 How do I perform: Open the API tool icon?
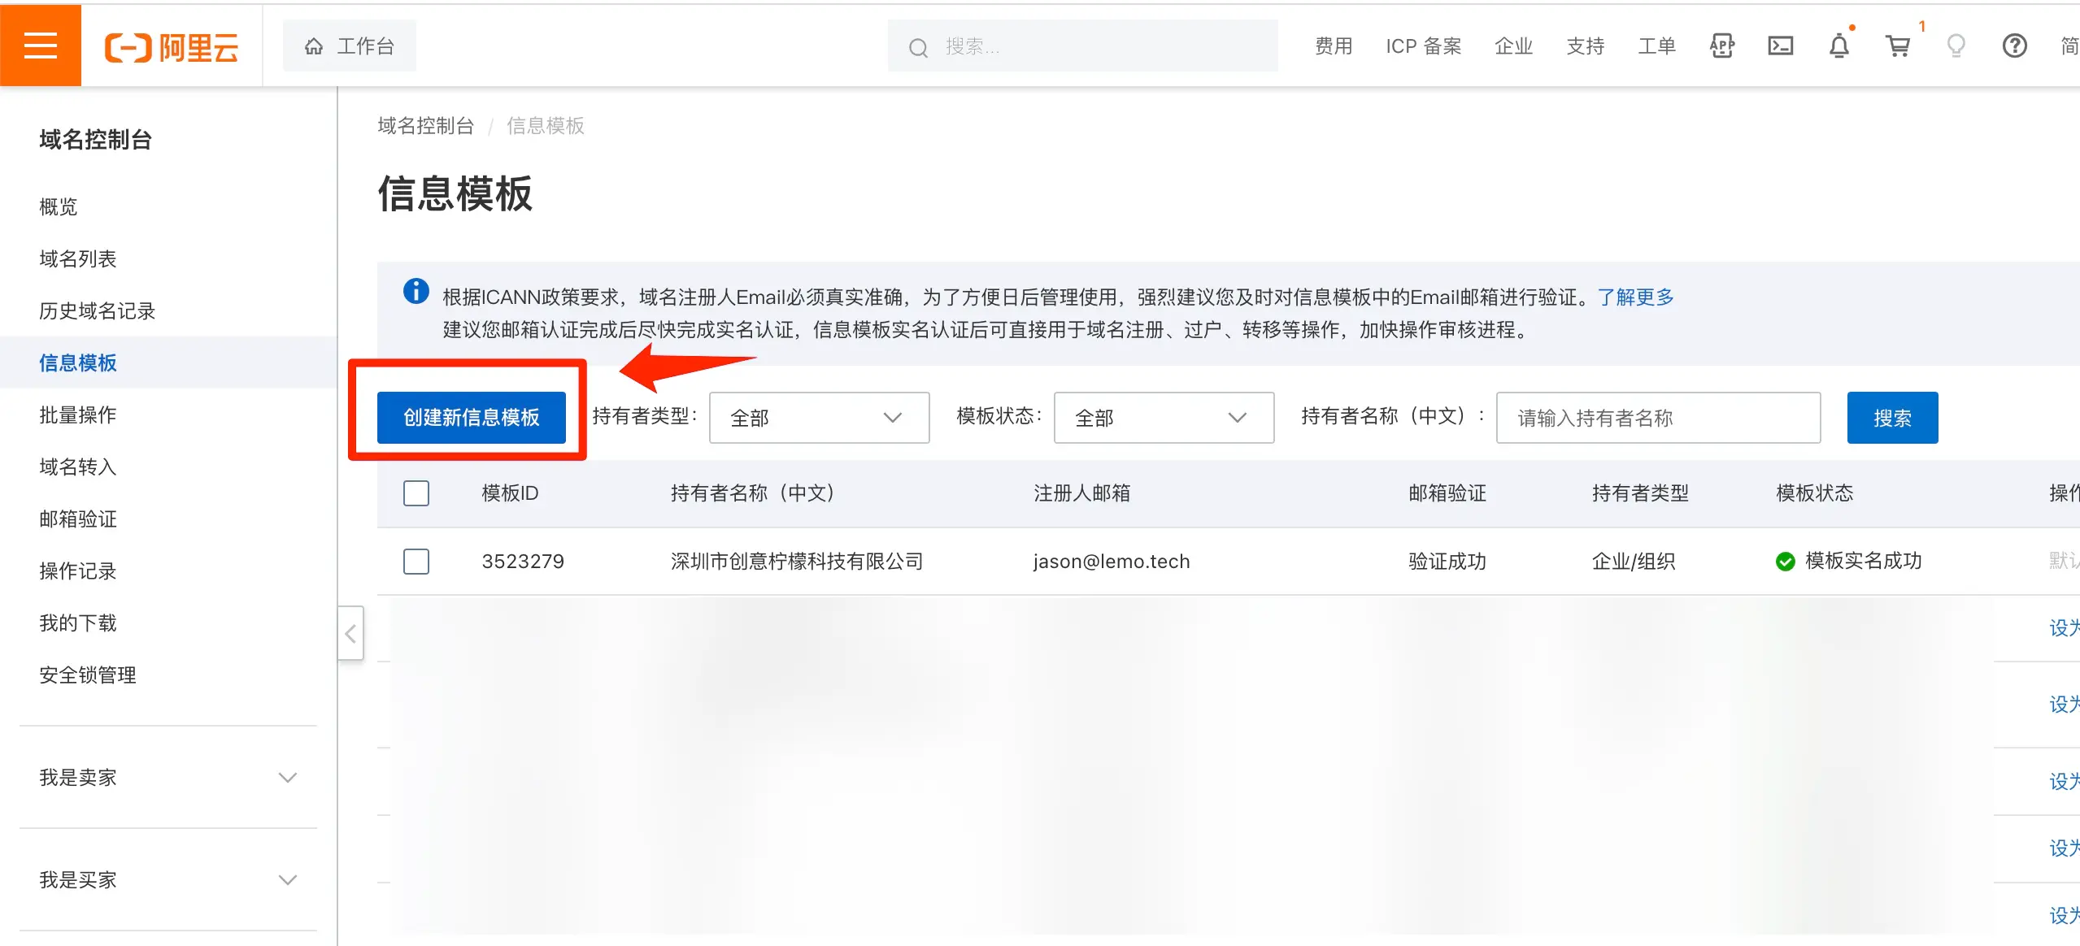[1721, 46]
